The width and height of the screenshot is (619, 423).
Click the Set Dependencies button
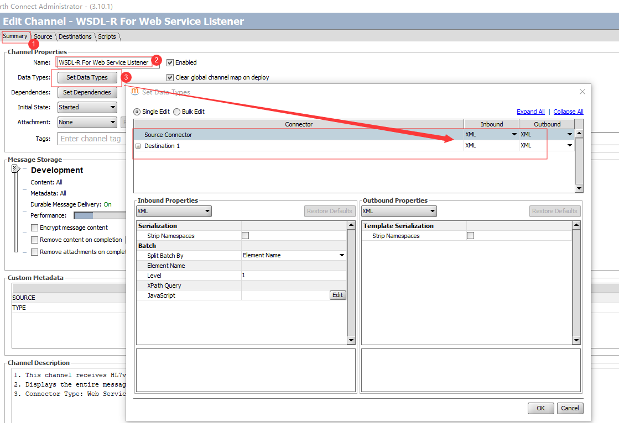87,93
